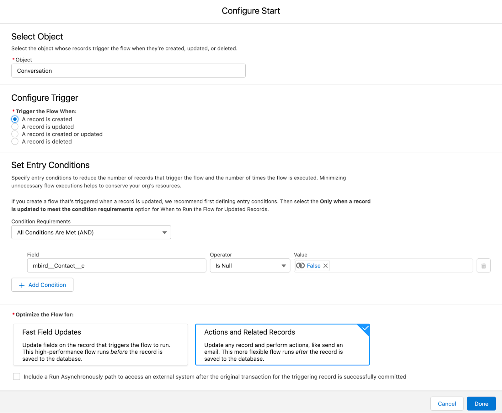Click the Cancel button

[x=446, y=404]
